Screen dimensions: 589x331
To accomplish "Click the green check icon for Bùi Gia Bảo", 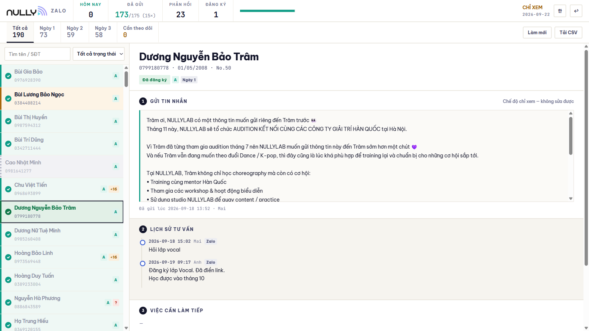I will [x=8, y=76].
